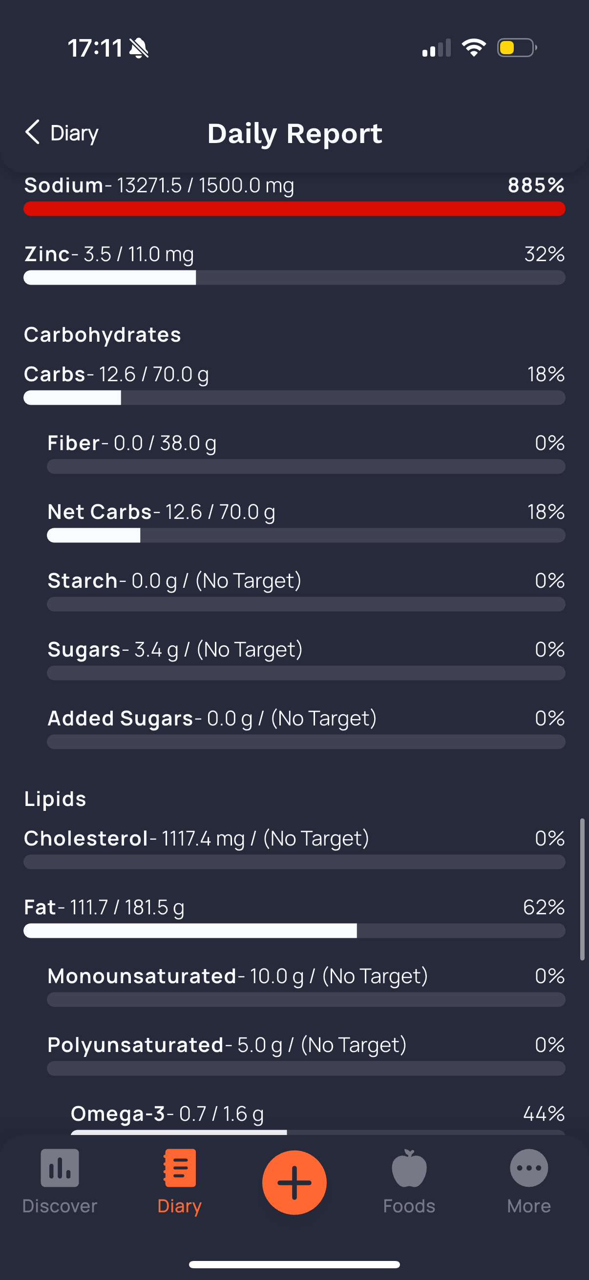589x1280 pixels.
Task: Select the Net Carbs row
Action: [306, 522]
